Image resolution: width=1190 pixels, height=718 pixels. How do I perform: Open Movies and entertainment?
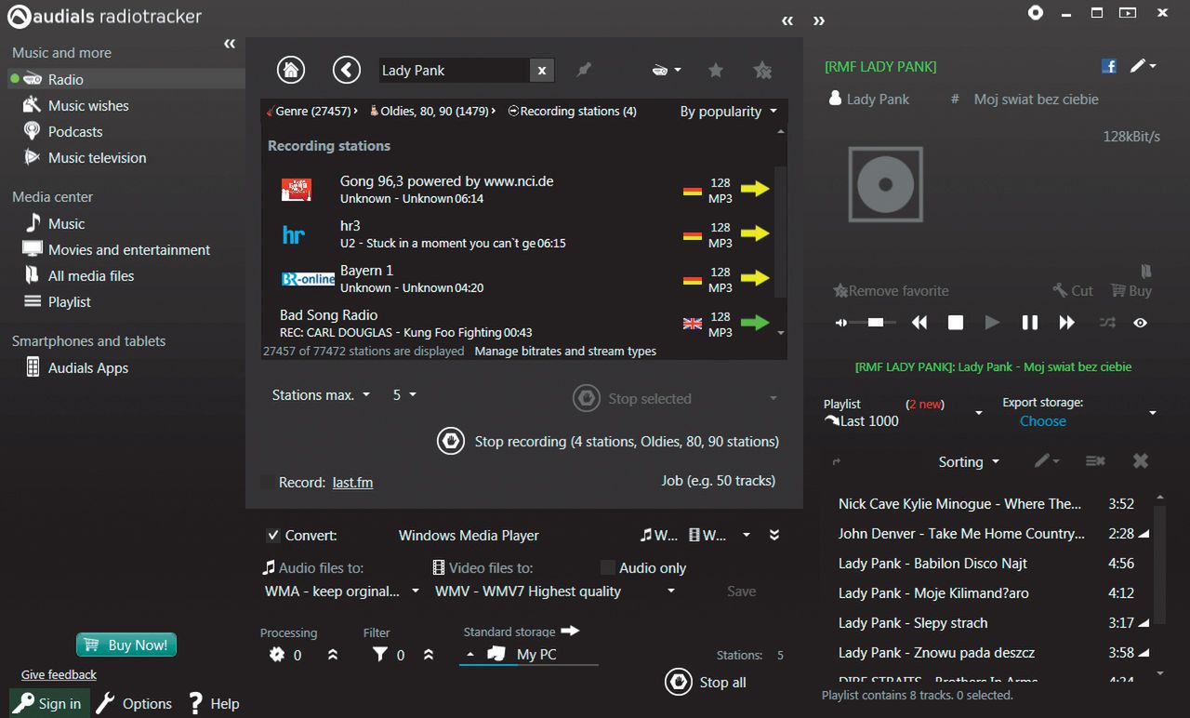[x=129, y=249]
